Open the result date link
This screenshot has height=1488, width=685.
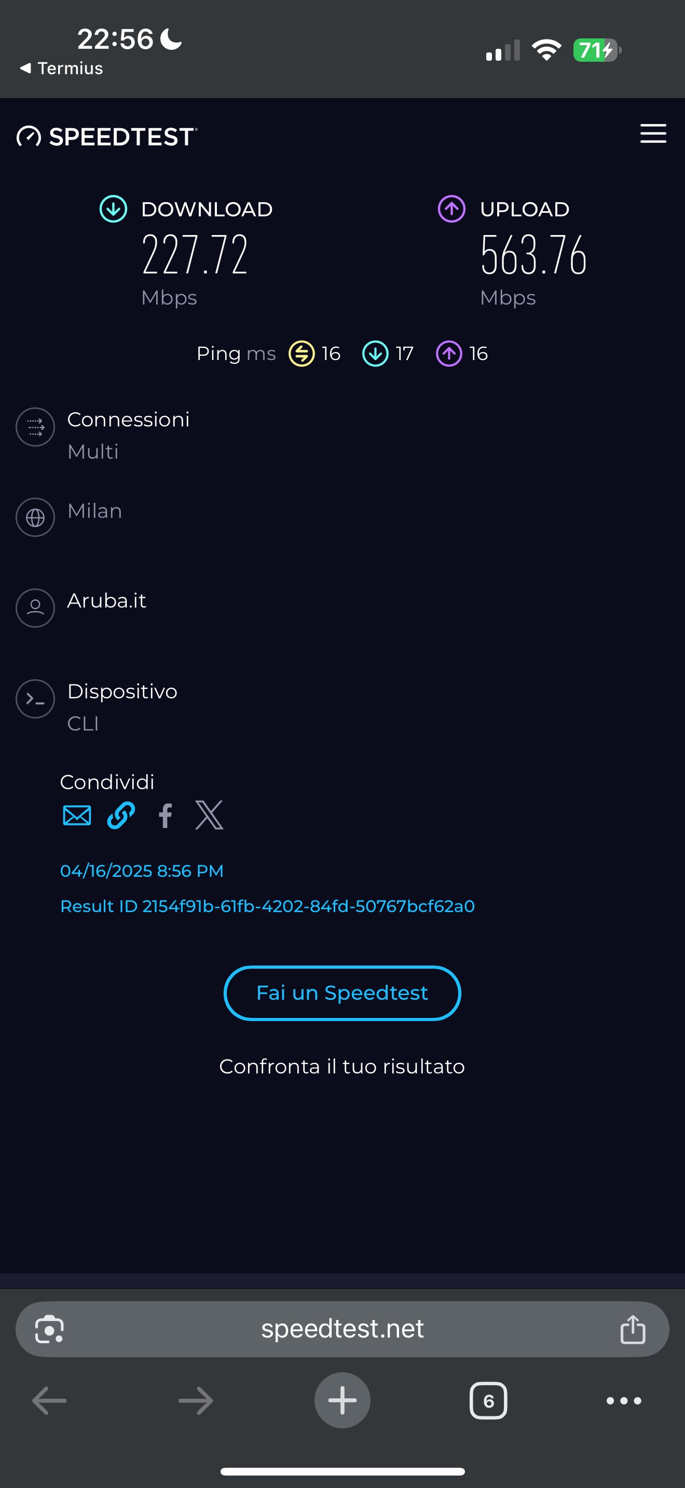point(142,871)
